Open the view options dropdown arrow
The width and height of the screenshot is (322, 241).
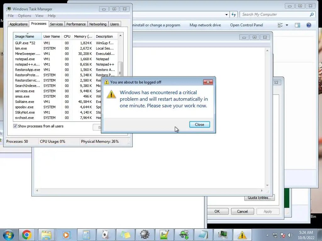tap(287, 25)
